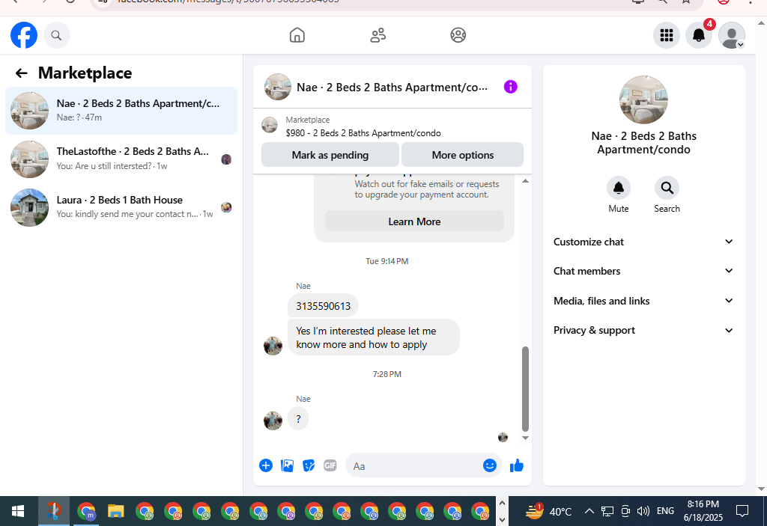Click chat scroll up arrow
767x526 pixels.
525,181
